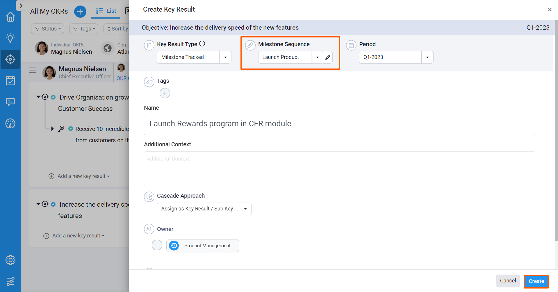
Task: Open the chat feedback sidebar icon
Action: (x=10, y=102)
